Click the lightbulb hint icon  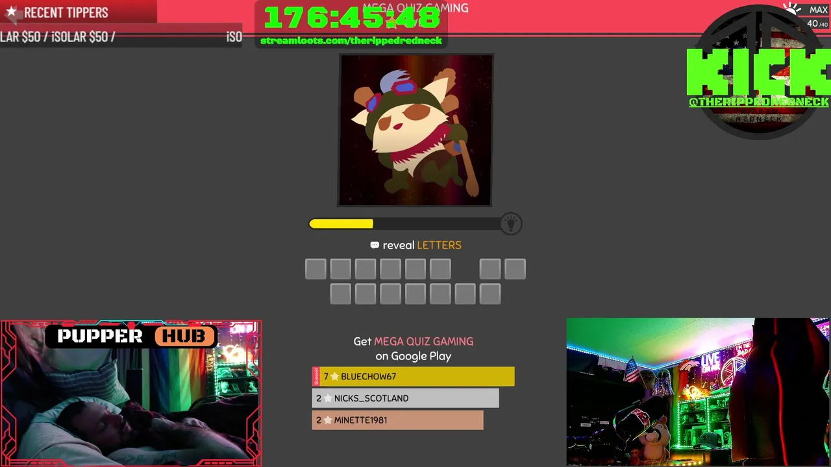pyautogui.click(x=511, y=224)
